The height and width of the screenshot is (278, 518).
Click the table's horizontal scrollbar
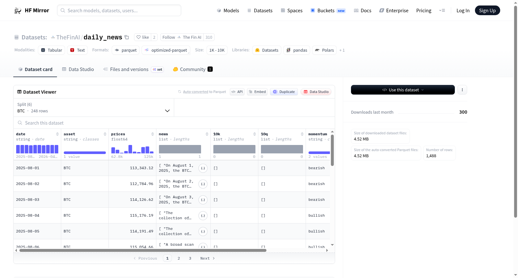click(143, 250)
